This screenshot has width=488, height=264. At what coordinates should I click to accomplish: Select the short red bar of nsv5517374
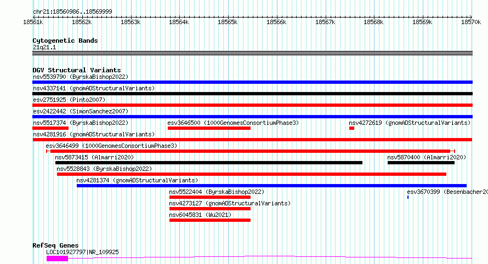tap(50, 128)
